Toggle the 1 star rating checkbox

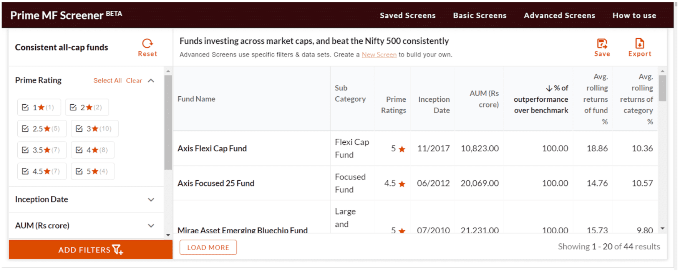pos(25,107)
